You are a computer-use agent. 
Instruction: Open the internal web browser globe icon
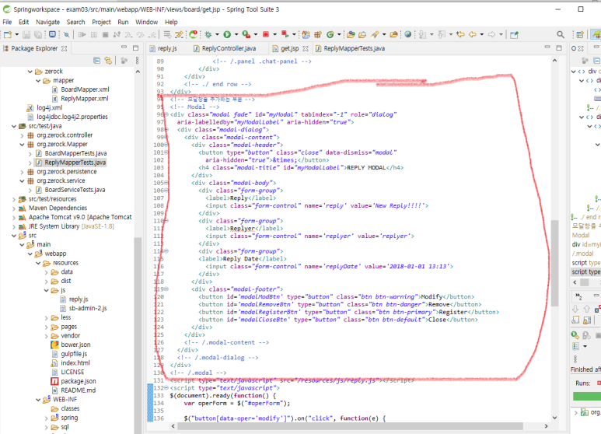[x=408, y=34]
